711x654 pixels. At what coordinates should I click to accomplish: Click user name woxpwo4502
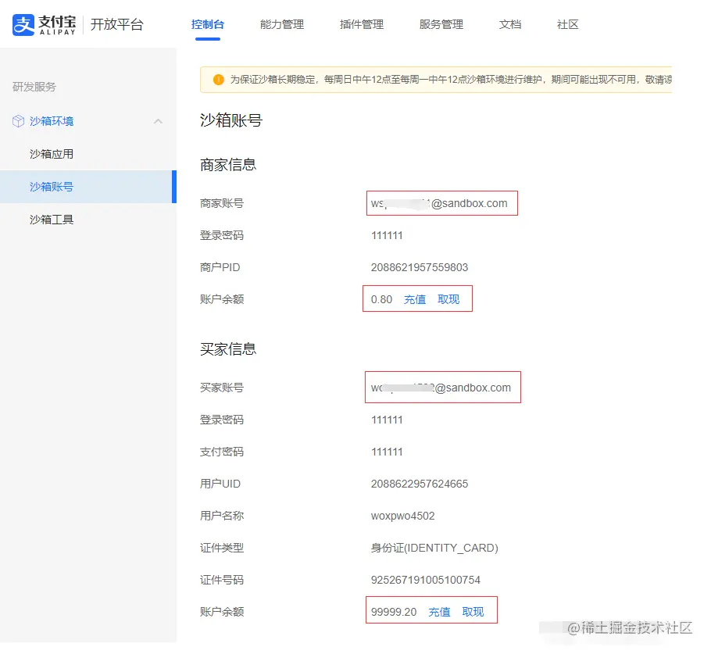point(402,516)
